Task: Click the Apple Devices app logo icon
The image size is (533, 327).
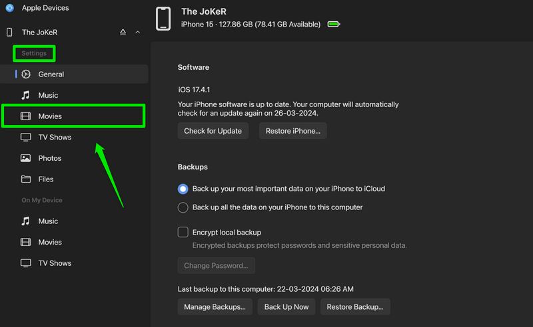Action: pos(9,8)
